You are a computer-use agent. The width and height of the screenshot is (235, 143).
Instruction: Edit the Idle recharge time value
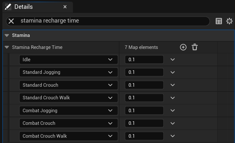[144, 59]
